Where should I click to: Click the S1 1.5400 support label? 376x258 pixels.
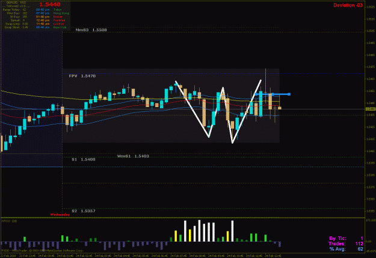click(84, 159)
